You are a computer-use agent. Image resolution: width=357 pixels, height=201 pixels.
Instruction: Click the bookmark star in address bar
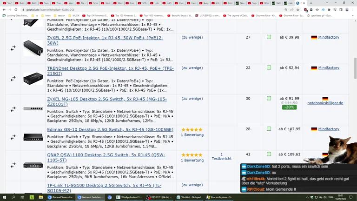click(298, 9)
